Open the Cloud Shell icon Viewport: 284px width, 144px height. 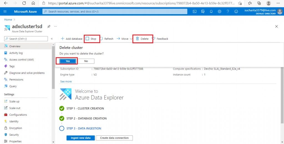[195, 12]
